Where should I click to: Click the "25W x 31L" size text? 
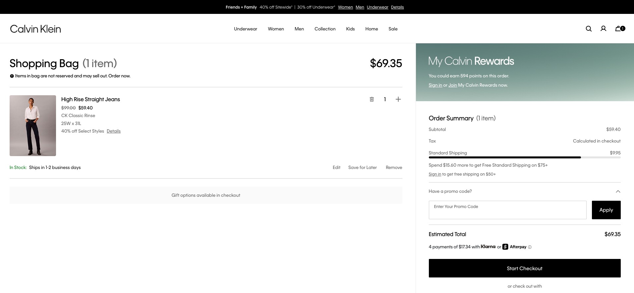(x=71, y=123)
